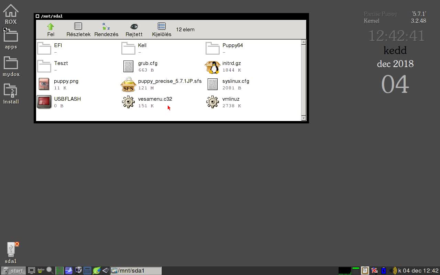Launch green leaf text editor icon
This screenshot has width=440, height=275.
click(97, 271)
